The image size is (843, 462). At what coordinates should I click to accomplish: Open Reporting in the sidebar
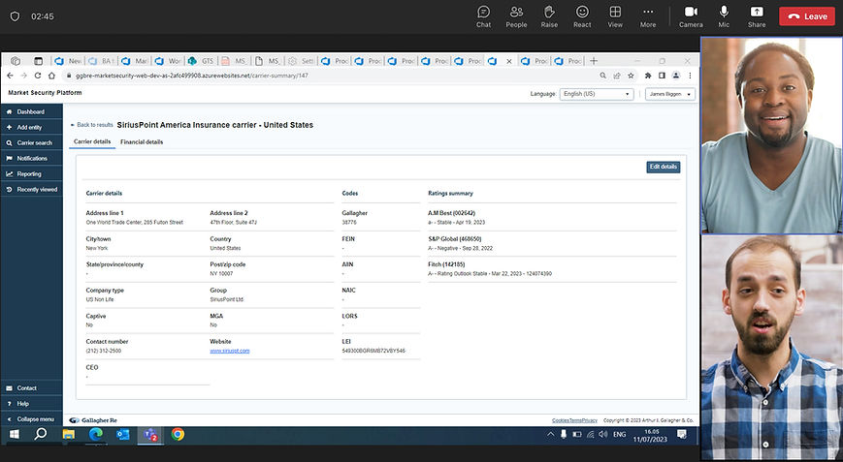click(31, 173)
